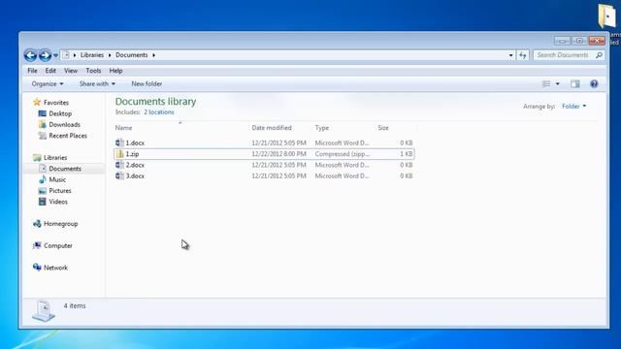This screenshot has width=621, height=349.
Task: Select the file 1.docx
Action: click(135, 143)
